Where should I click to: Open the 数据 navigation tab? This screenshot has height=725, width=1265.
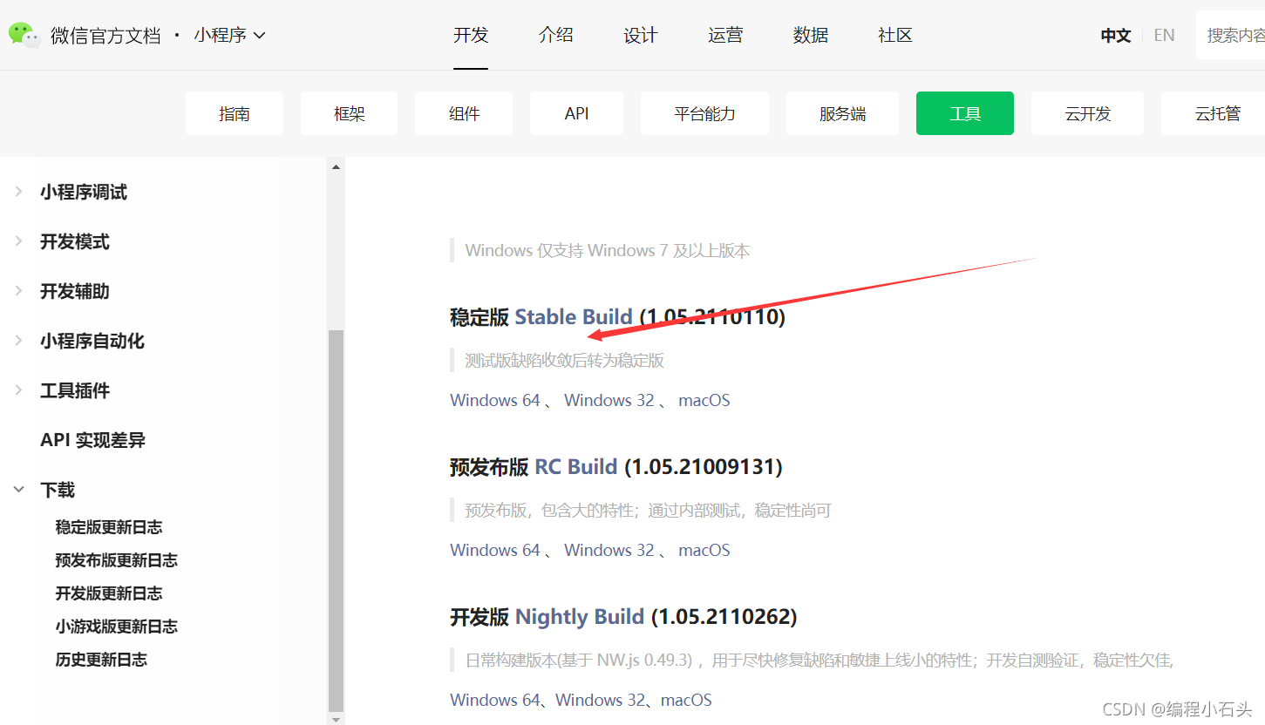tap(810, 35)
